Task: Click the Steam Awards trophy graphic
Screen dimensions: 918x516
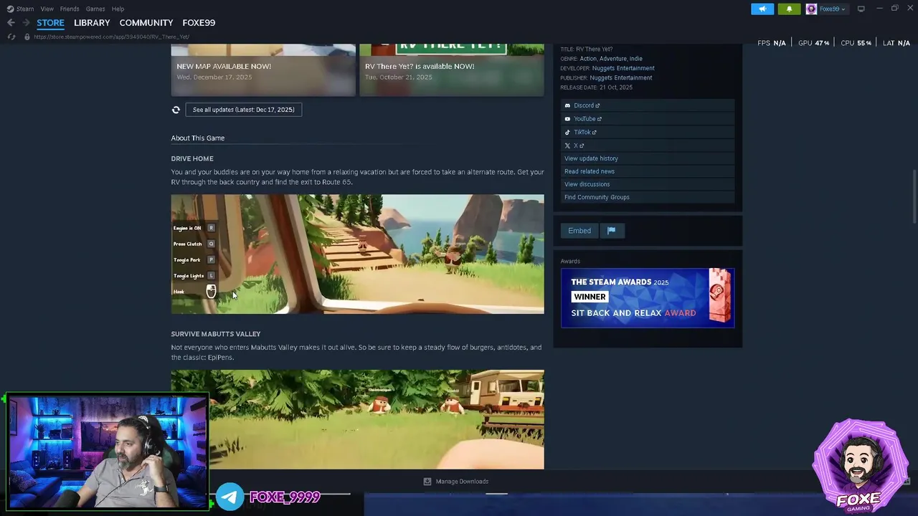Action: click(720, 296)
